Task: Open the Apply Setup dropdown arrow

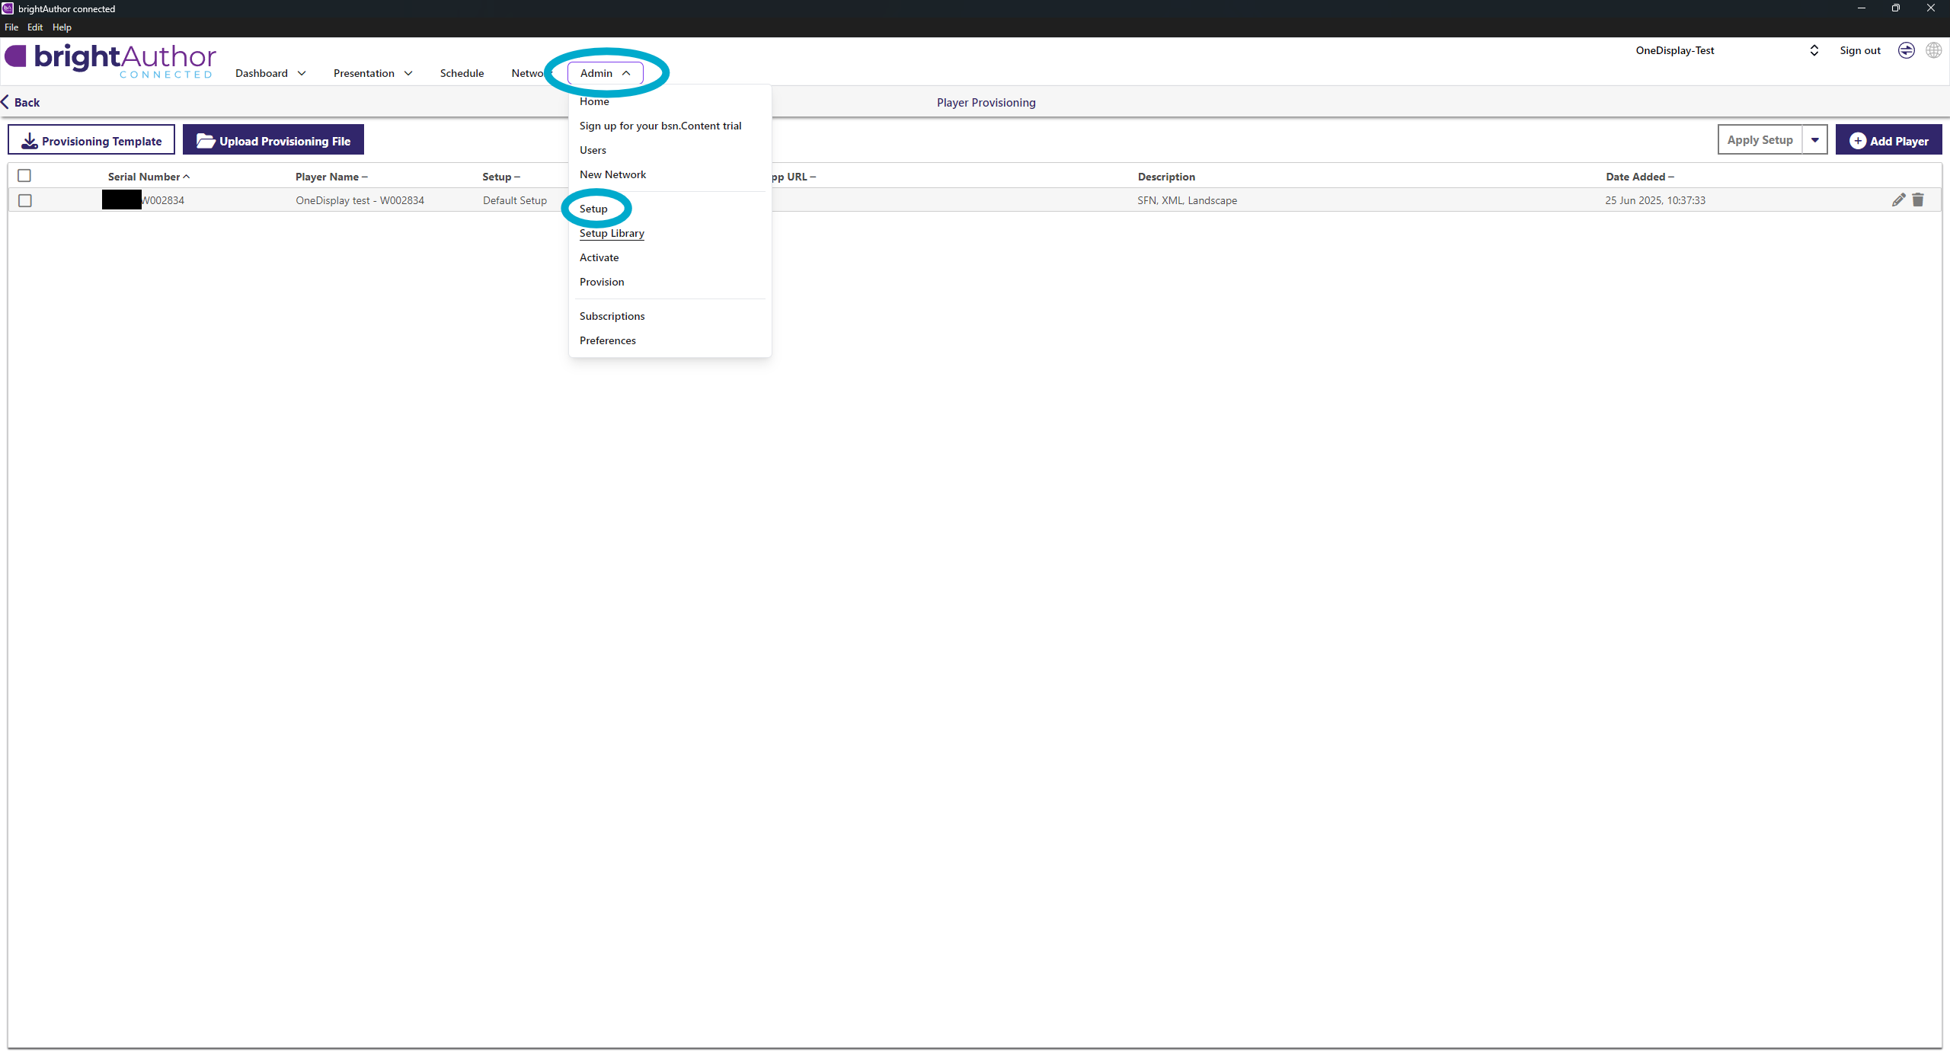Action: coord(1815,140)
